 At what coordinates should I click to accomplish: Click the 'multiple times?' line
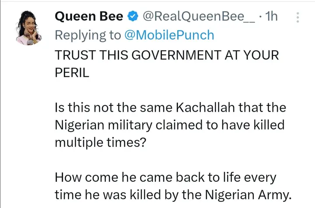pos(99,141)
